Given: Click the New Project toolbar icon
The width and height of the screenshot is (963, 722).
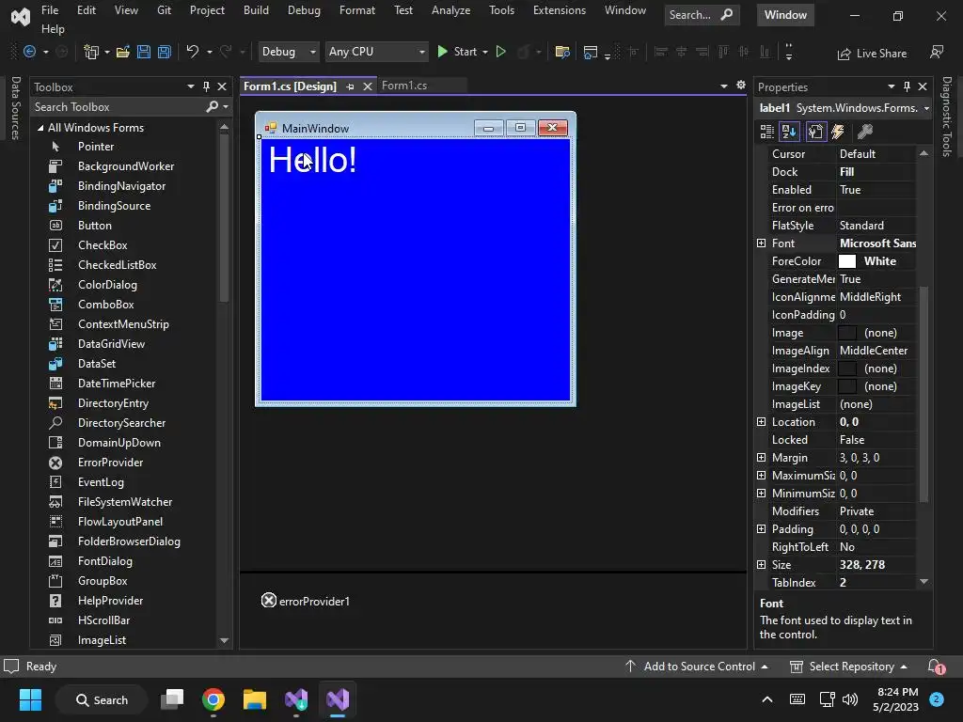Looking at the screenshot, I should [x=91, y=53].
